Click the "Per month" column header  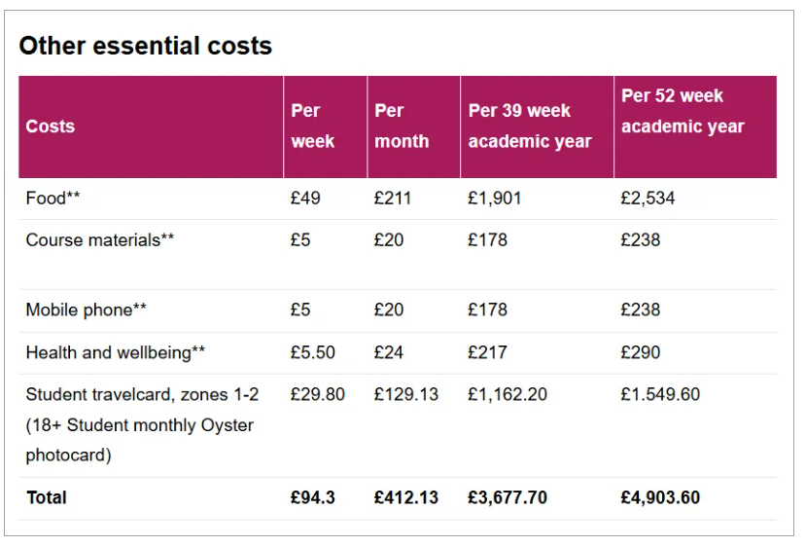tap(402, 127)
